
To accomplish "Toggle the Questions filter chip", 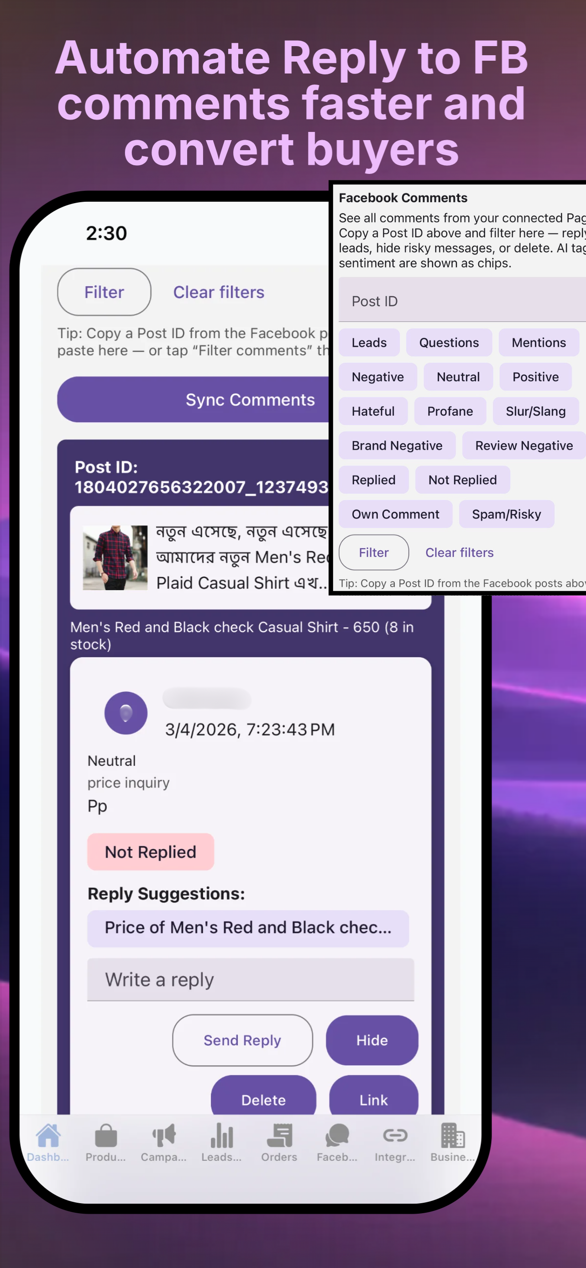I will coord(449,343).
